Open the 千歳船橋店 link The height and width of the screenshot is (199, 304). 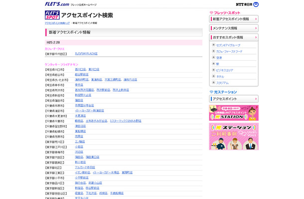click(117, 193)
